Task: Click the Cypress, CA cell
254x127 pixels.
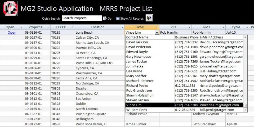Action: pos(100,68)
